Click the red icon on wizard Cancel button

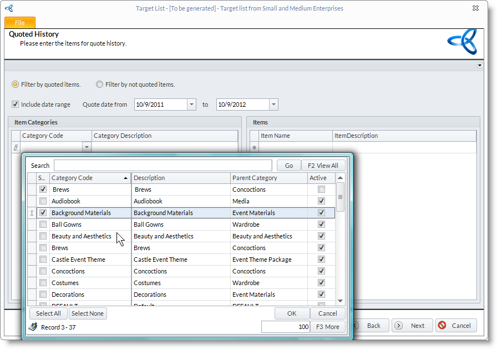[442, 326]
